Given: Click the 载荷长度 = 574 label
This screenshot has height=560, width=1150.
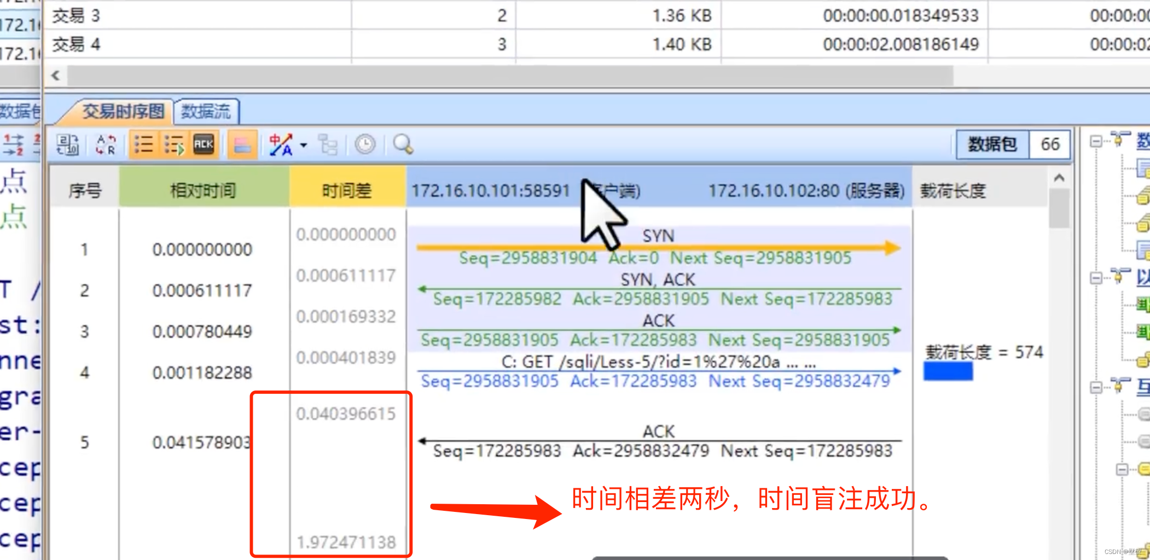Looking at the screenshot, I should [x=984, y=352].
